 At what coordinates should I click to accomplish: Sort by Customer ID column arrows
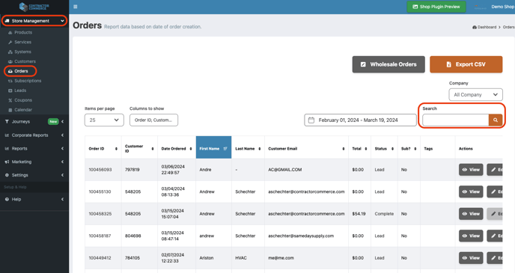[153, 149]
